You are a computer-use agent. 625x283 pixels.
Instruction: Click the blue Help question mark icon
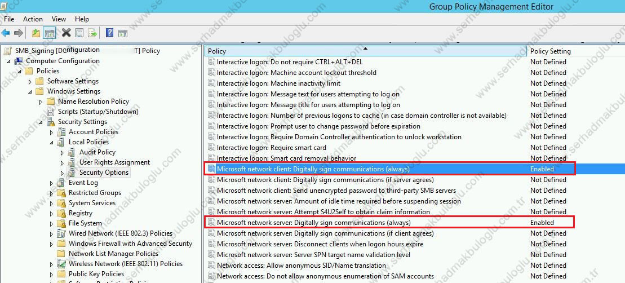109,33
